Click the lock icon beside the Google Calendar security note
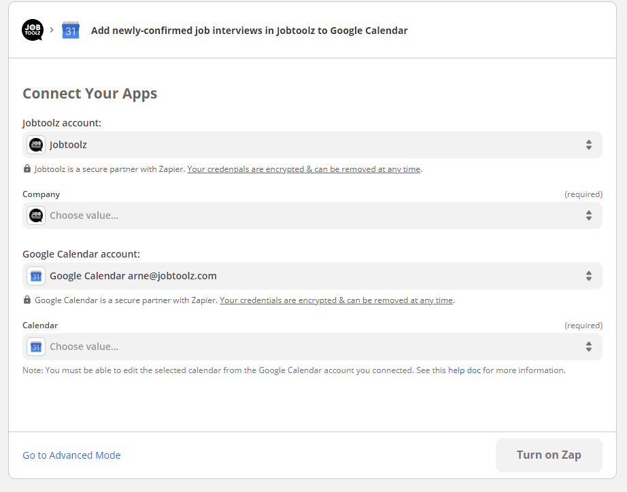The width and height of the screenshot is (627, 492). (x=27, y=300)
